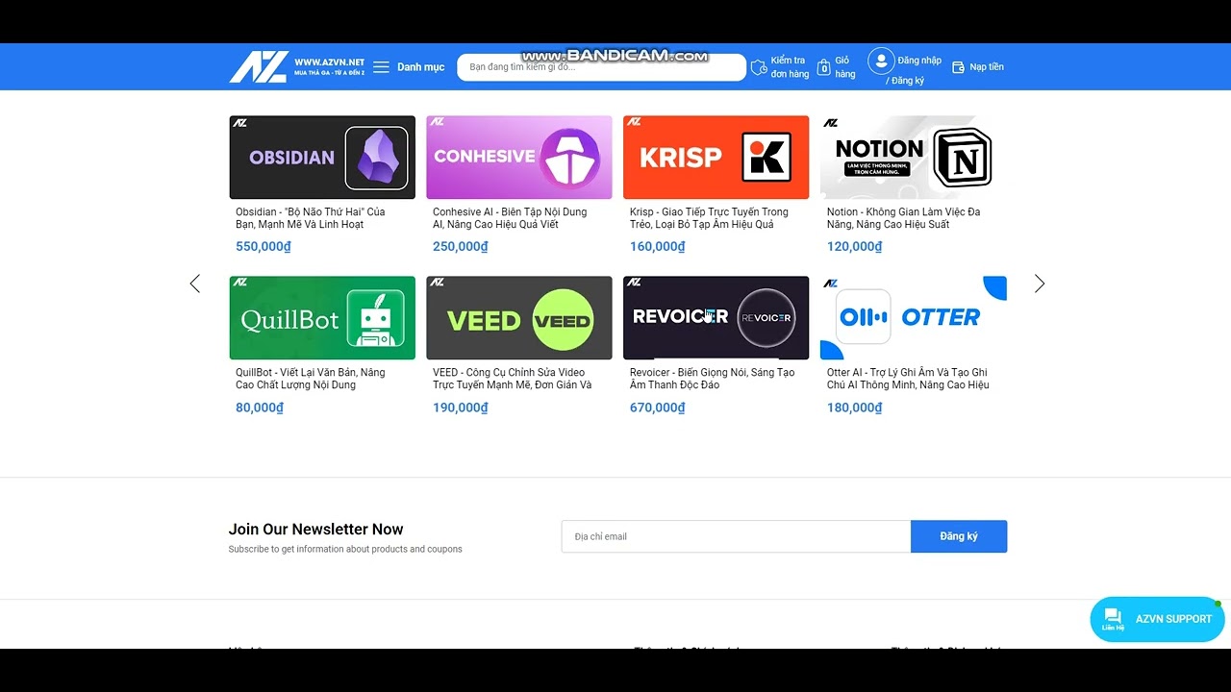
Task: Click the 670,000₫ Revoicer price
Action: (658, 408)
